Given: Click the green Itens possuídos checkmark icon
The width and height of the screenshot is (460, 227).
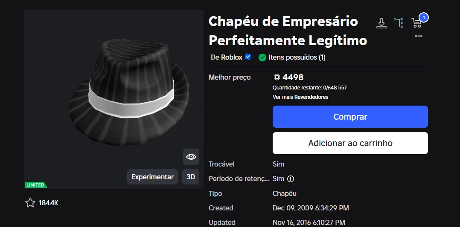Looking at the screenshot, I should tap(262, 57).
